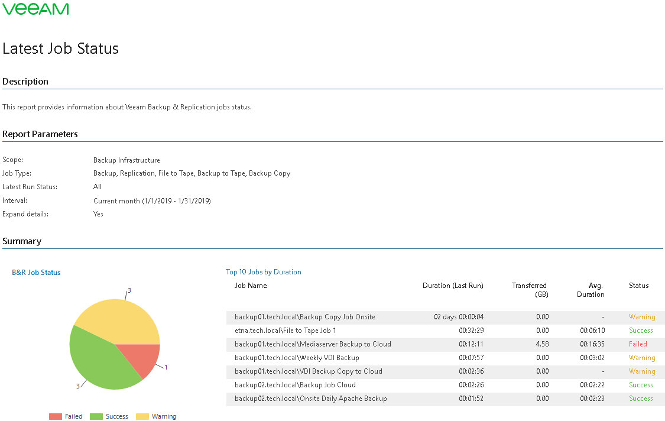Select job backup02.tech.local\Onsite Daily Apache Backup

(x=311, y=399)
